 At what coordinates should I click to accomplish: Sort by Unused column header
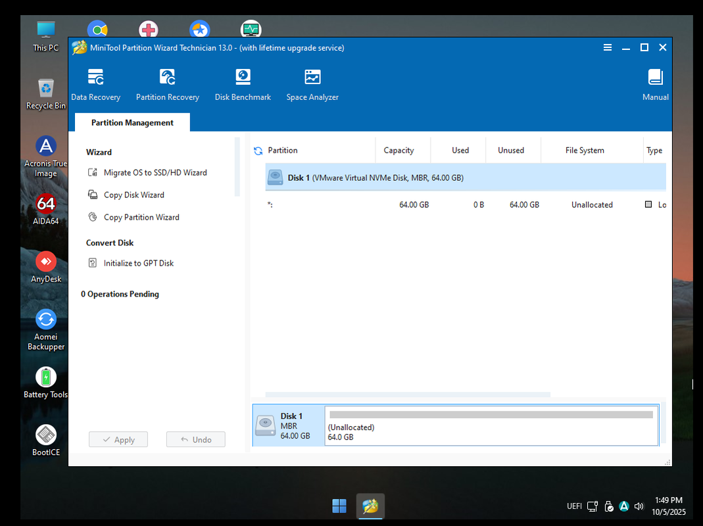511,150
